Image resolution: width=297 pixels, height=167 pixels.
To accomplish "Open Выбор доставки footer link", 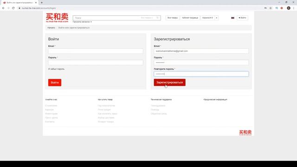I will [x=106, y=118].
